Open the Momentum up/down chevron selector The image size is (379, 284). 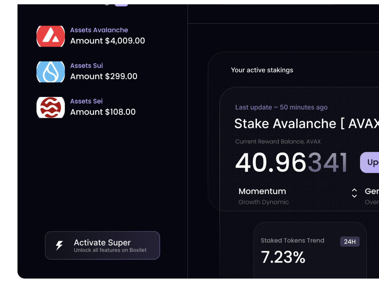click(x=354, y=193)
